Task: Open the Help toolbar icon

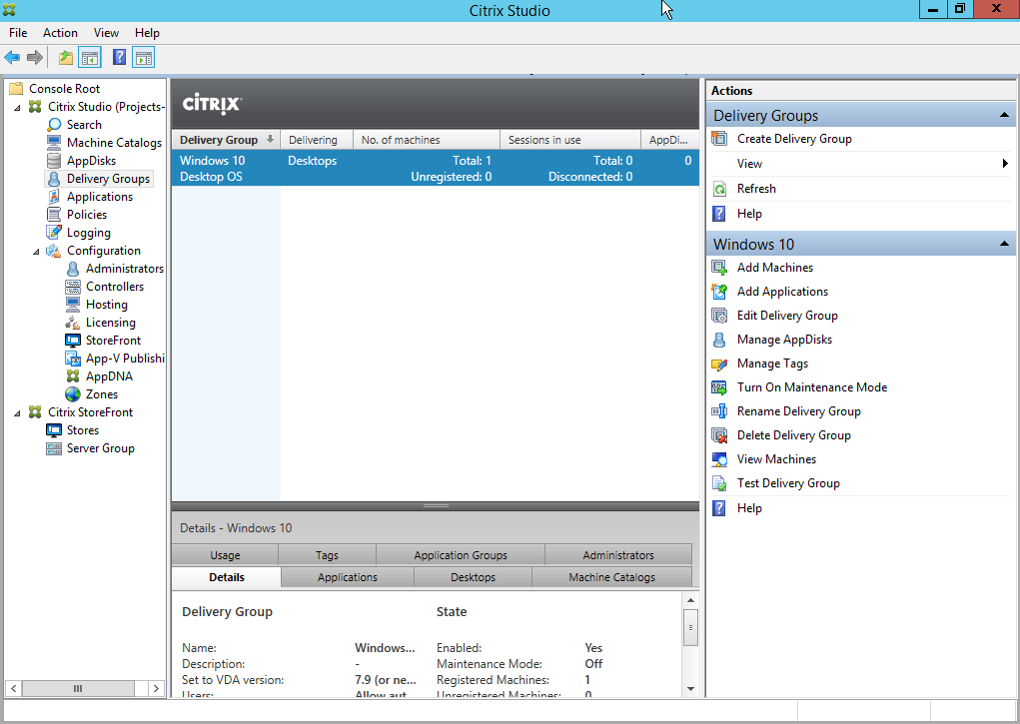Action: [x=119, y=57]
